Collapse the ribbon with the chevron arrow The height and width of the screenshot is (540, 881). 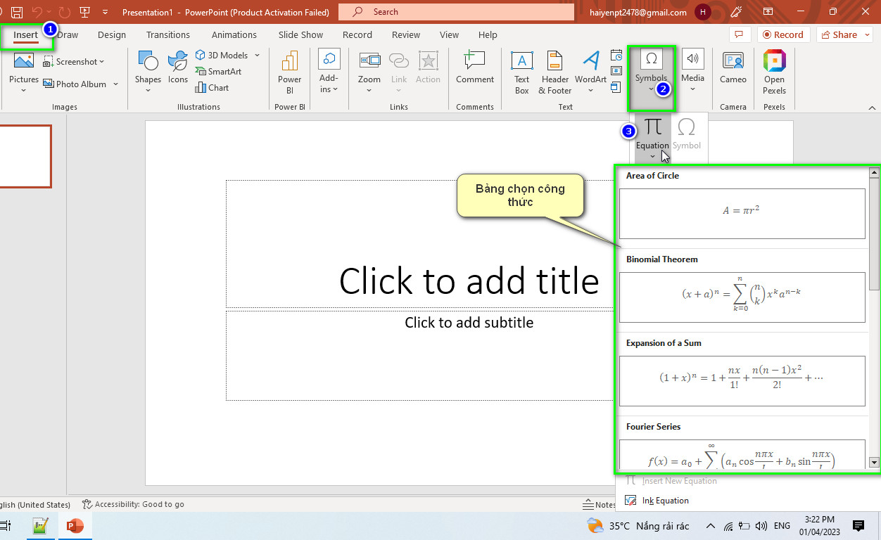tap(872, 108)
